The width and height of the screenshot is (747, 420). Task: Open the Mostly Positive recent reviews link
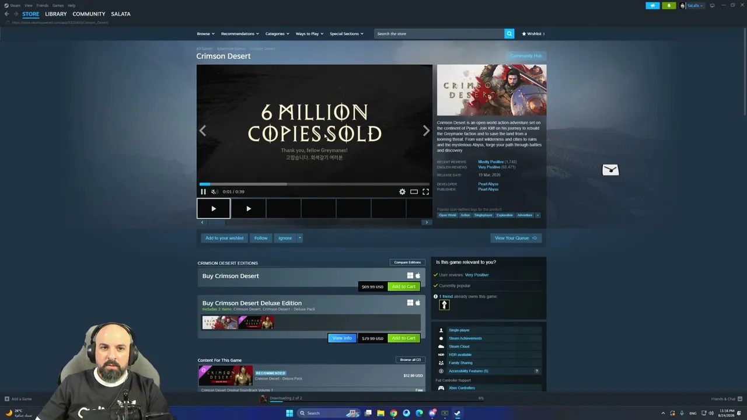point(491,162)
